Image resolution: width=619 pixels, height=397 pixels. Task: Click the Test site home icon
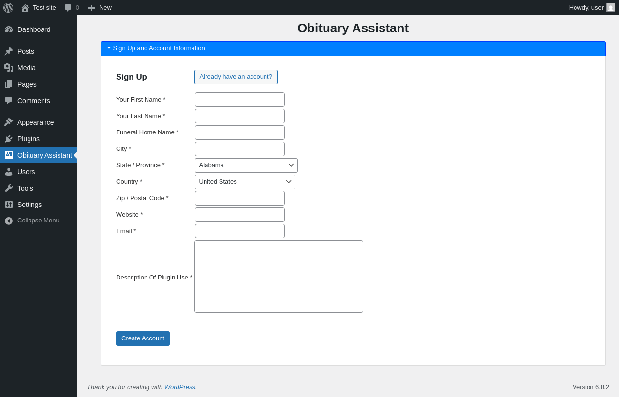(25, 8)
